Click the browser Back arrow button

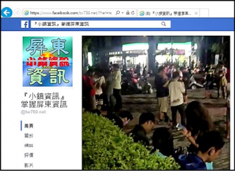6,13
